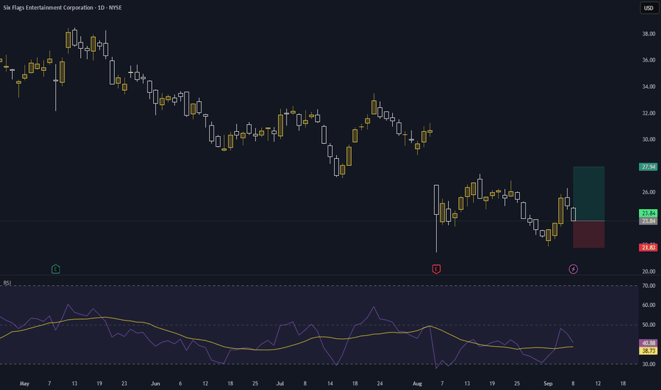Click the 30.00 RSI axis label
This screenshot has width=661, height=390.
(x=648, y=364)
